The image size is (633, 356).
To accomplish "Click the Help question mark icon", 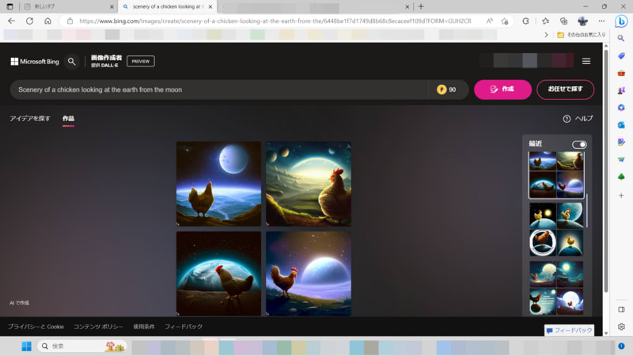I will point(567,119).
